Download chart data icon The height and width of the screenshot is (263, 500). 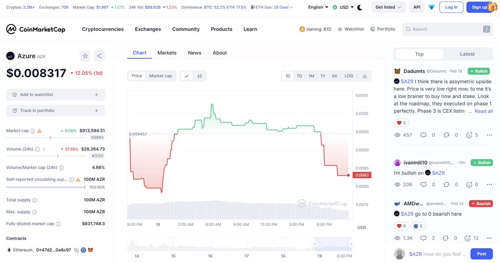click(x=365, y=76)
